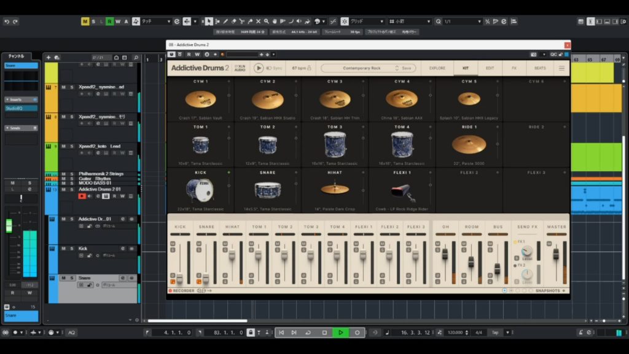Open the Contemporary Rock preset dropdown
Image resolution: width=629 pixels, height=354 pixels.
pos(362,68)
